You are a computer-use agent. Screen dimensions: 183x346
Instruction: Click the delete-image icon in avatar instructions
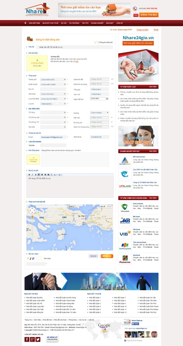(77, 61)
